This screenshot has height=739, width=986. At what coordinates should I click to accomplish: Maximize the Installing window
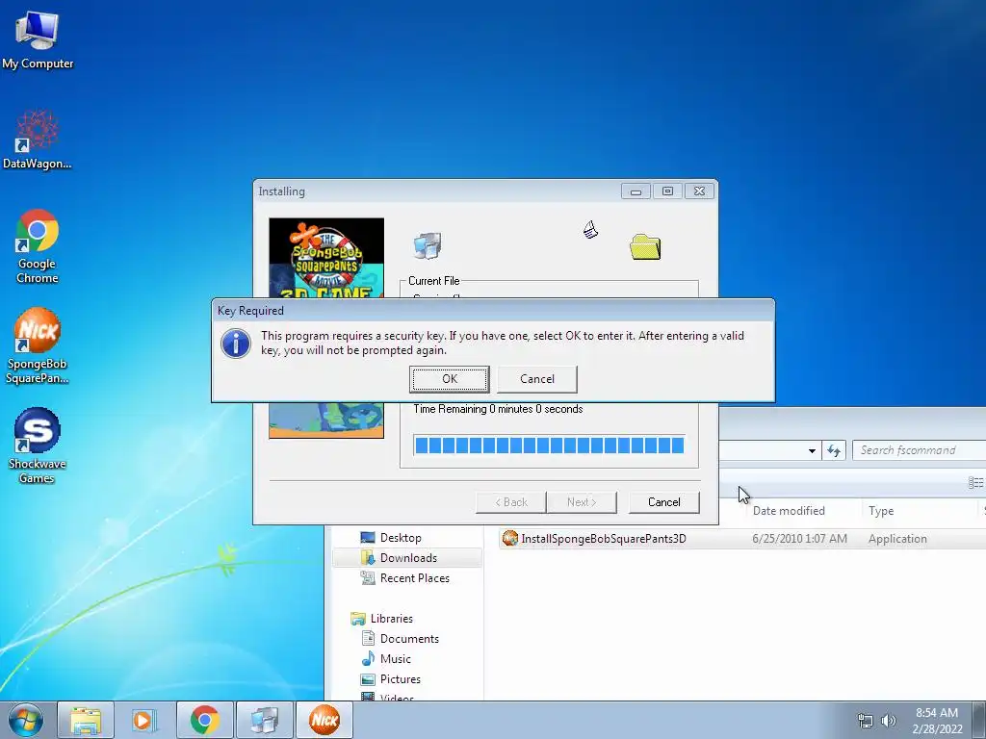(x=668, y=191)
